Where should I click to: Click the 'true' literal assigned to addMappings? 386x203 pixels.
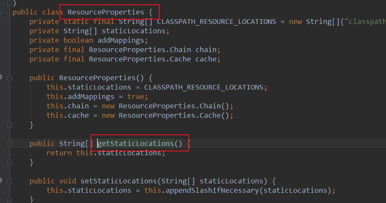(136, 96)
